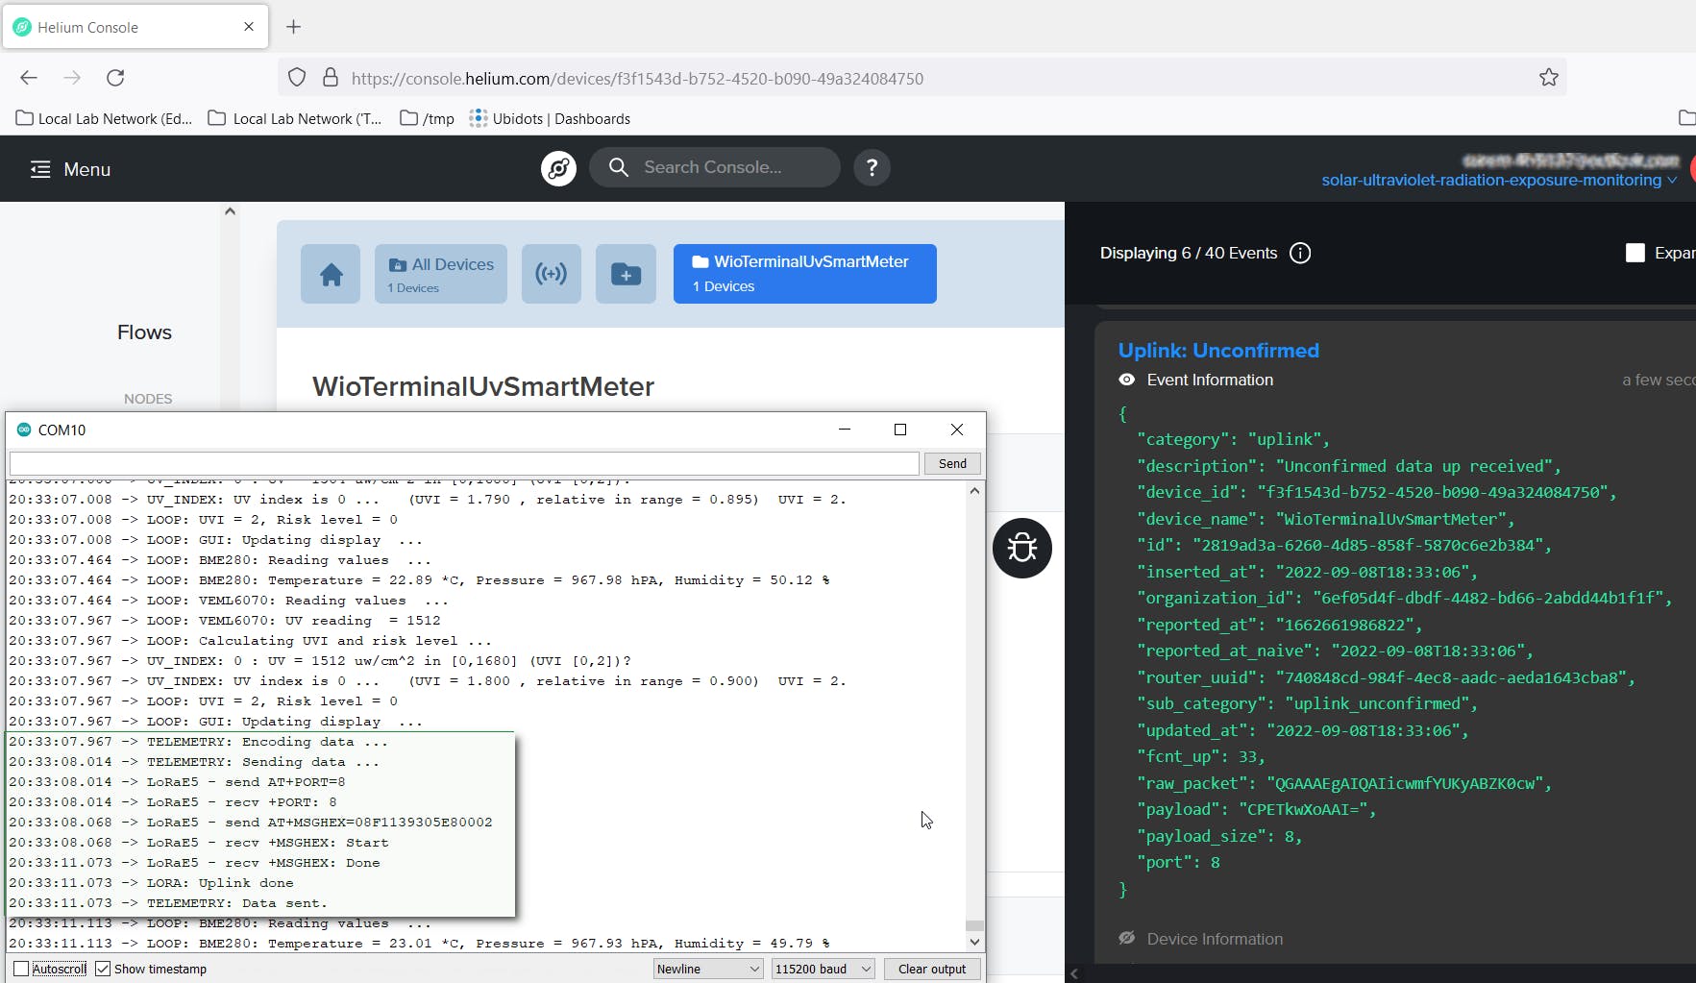Click the Clear output button
1696x983 pixels.
click(x=932, y=969)
